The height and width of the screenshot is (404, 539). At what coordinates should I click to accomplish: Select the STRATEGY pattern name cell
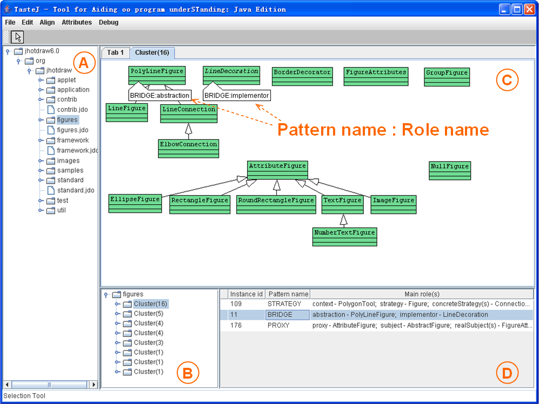click(x=288, y=304)
